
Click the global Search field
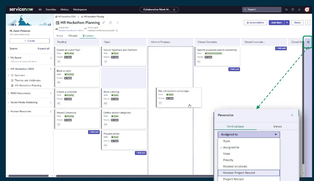[x=262, y=10]
